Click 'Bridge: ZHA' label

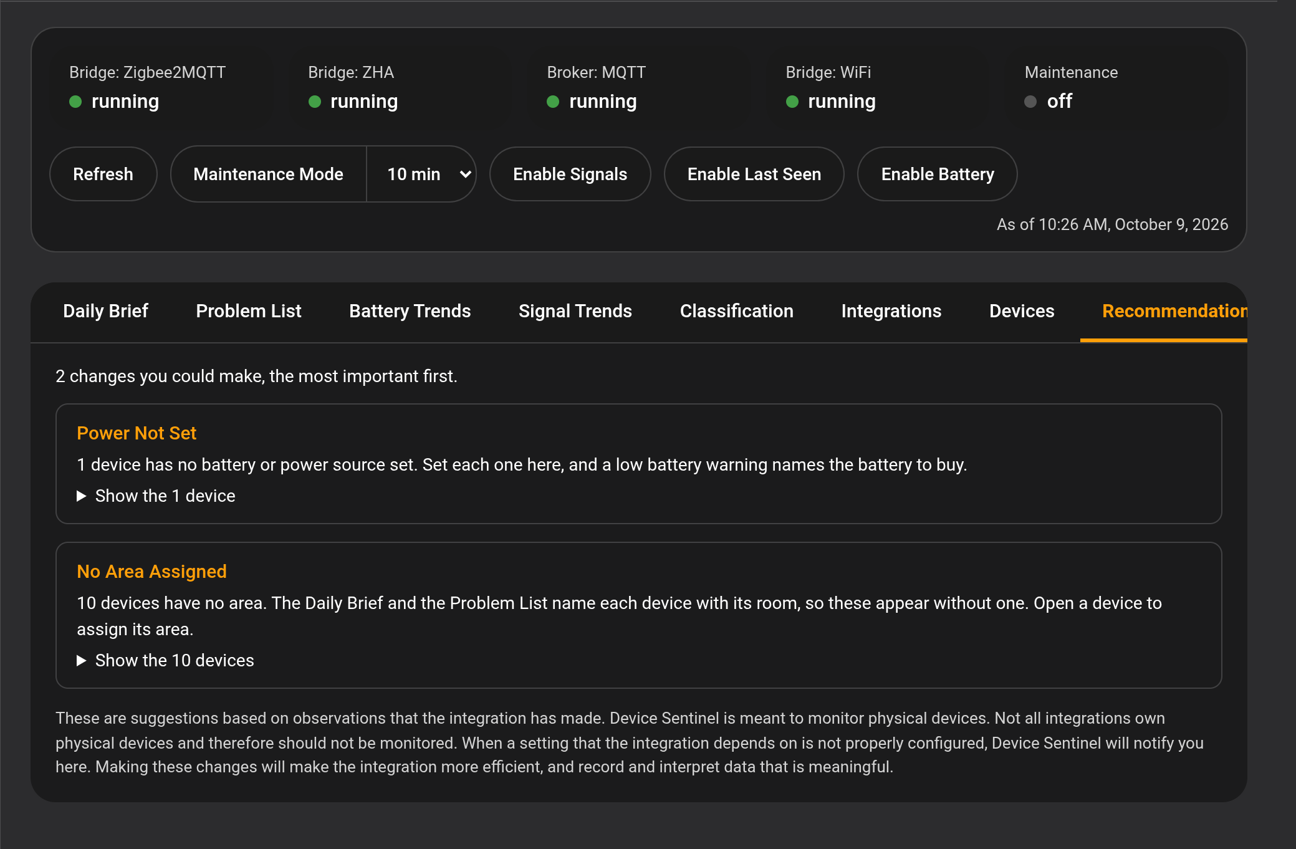tap(351, 72)
